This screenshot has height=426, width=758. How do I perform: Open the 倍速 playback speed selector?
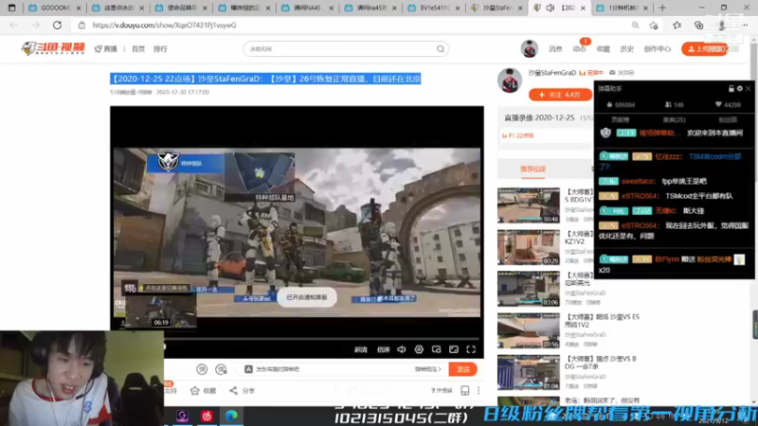click(x=383, y=349)
